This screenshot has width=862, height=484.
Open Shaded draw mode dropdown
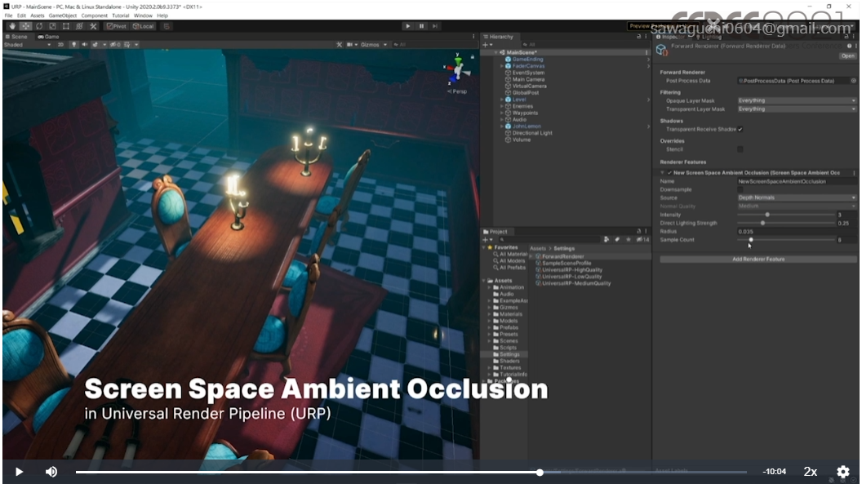[28, 45]
